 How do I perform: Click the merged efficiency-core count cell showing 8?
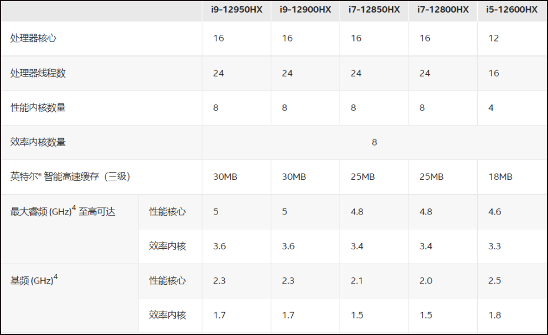click(x=374, y=142)
